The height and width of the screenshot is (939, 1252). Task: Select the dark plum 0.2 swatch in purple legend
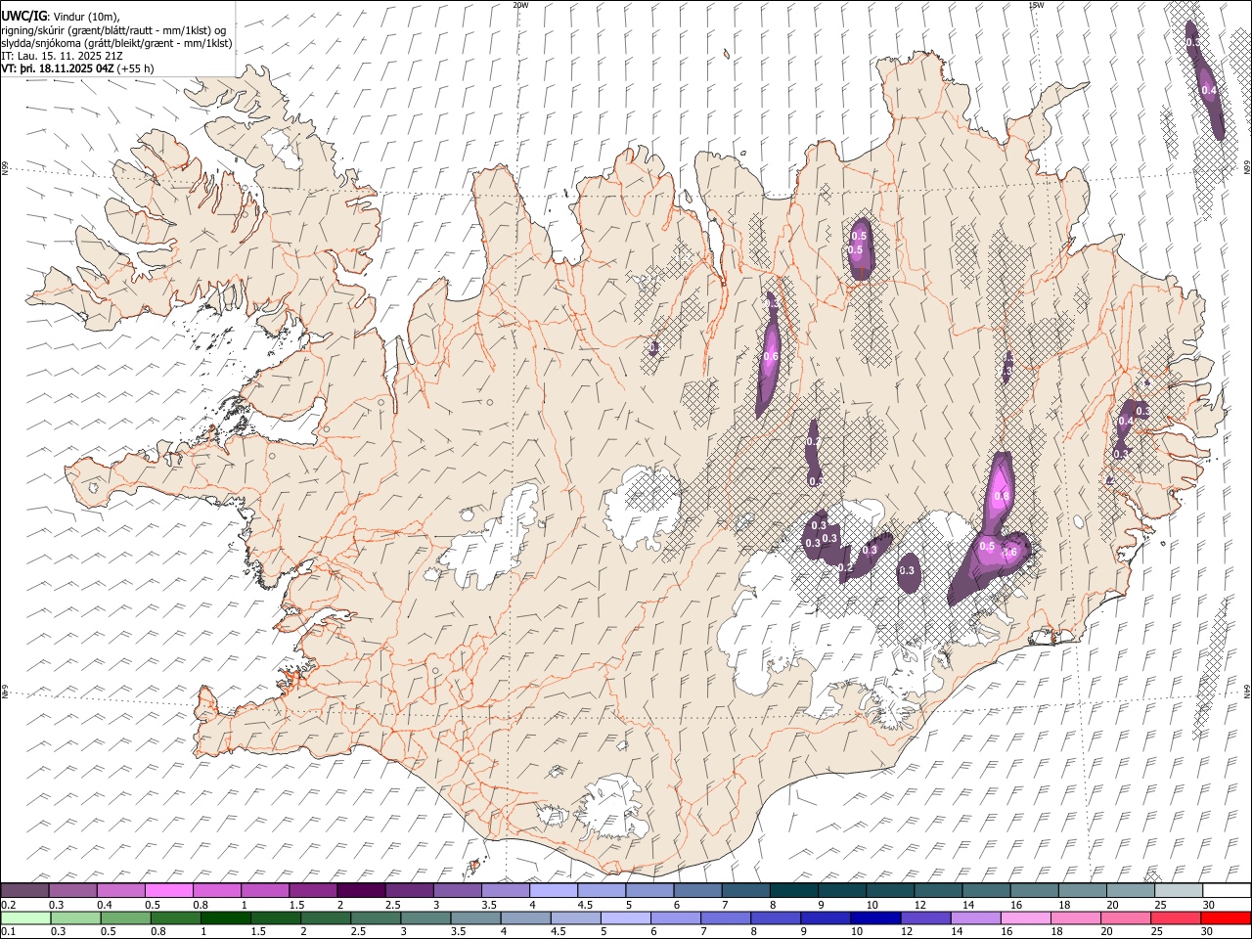point(24,890)
